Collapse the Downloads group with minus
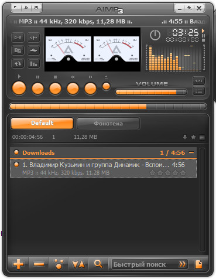The image size is (216, 279). pos(191,152)
